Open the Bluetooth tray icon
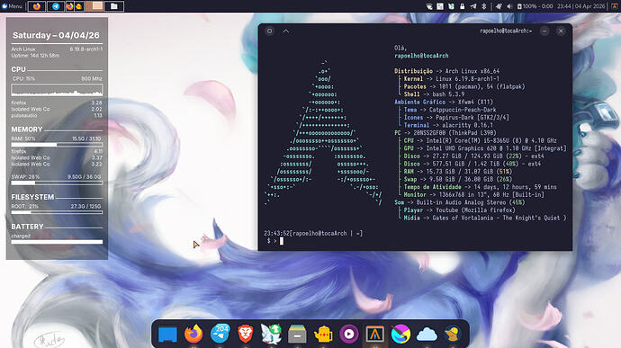Viewport: 621px width, 348px height. (x=483, y=6)
